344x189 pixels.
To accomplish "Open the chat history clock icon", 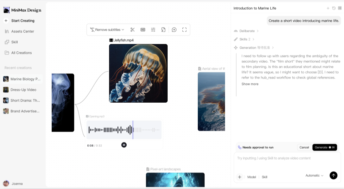I will (334, 8).
